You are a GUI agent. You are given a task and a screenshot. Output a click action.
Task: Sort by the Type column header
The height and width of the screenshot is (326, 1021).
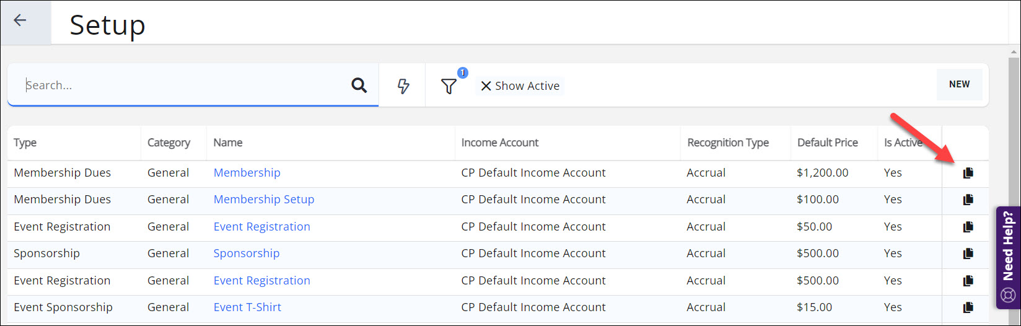coord(25,143)
